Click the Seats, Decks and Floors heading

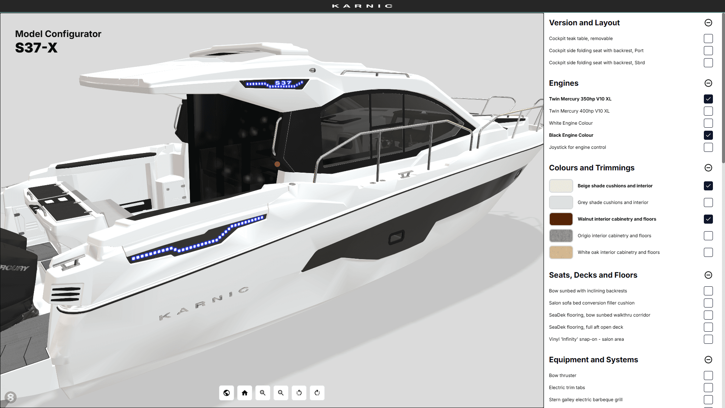(x=593, y=275)
